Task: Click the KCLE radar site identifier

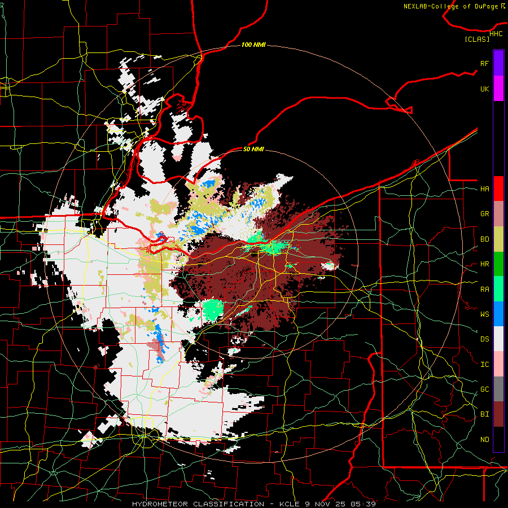Action: 290,504
